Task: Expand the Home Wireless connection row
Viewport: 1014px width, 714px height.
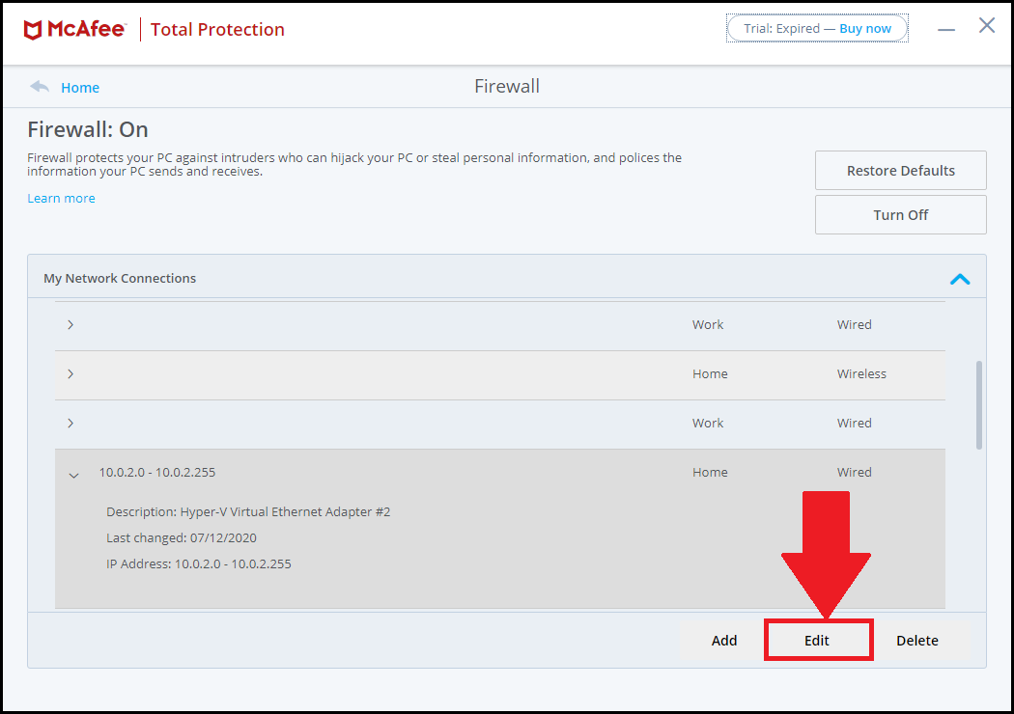Action: (70, 374)
